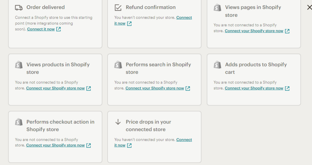Select the 'Refund confirmation' card title

click(x=151, y=7)
